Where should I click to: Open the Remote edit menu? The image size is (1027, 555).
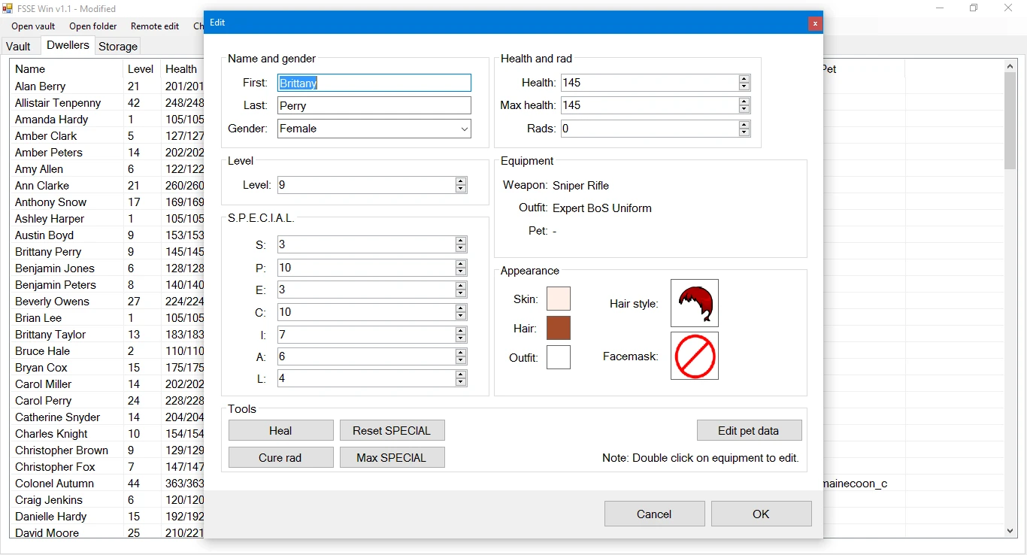point(155,26)
